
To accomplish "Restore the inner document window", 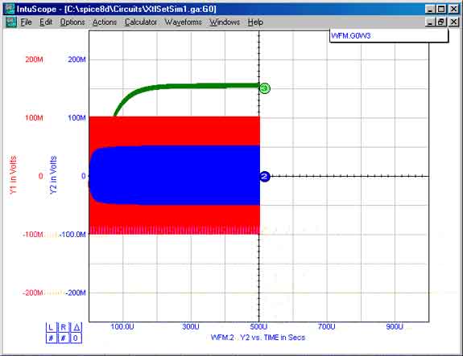I will pyautogui.click(x=441, y=23).
